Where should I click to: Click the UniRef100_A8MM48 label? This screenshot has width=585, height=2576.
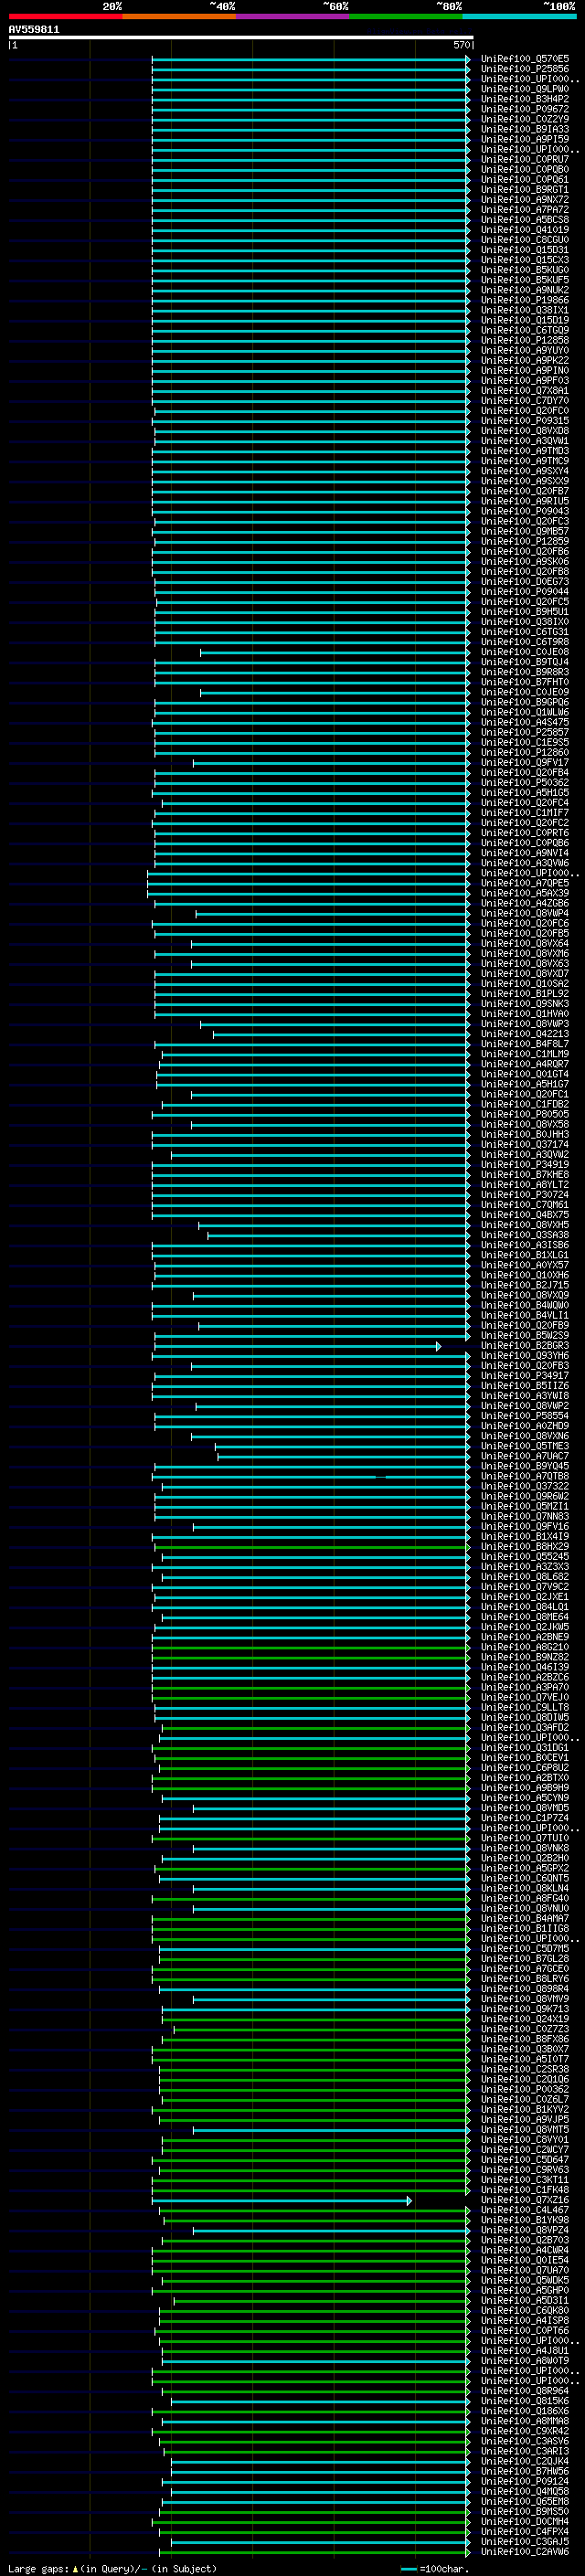pos(525,2421)
